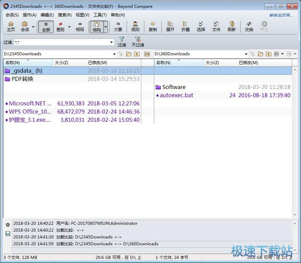Click the 不过滤 (No Filter) button
The width and height of the screenshot is (301, 263).
[138, 42]
